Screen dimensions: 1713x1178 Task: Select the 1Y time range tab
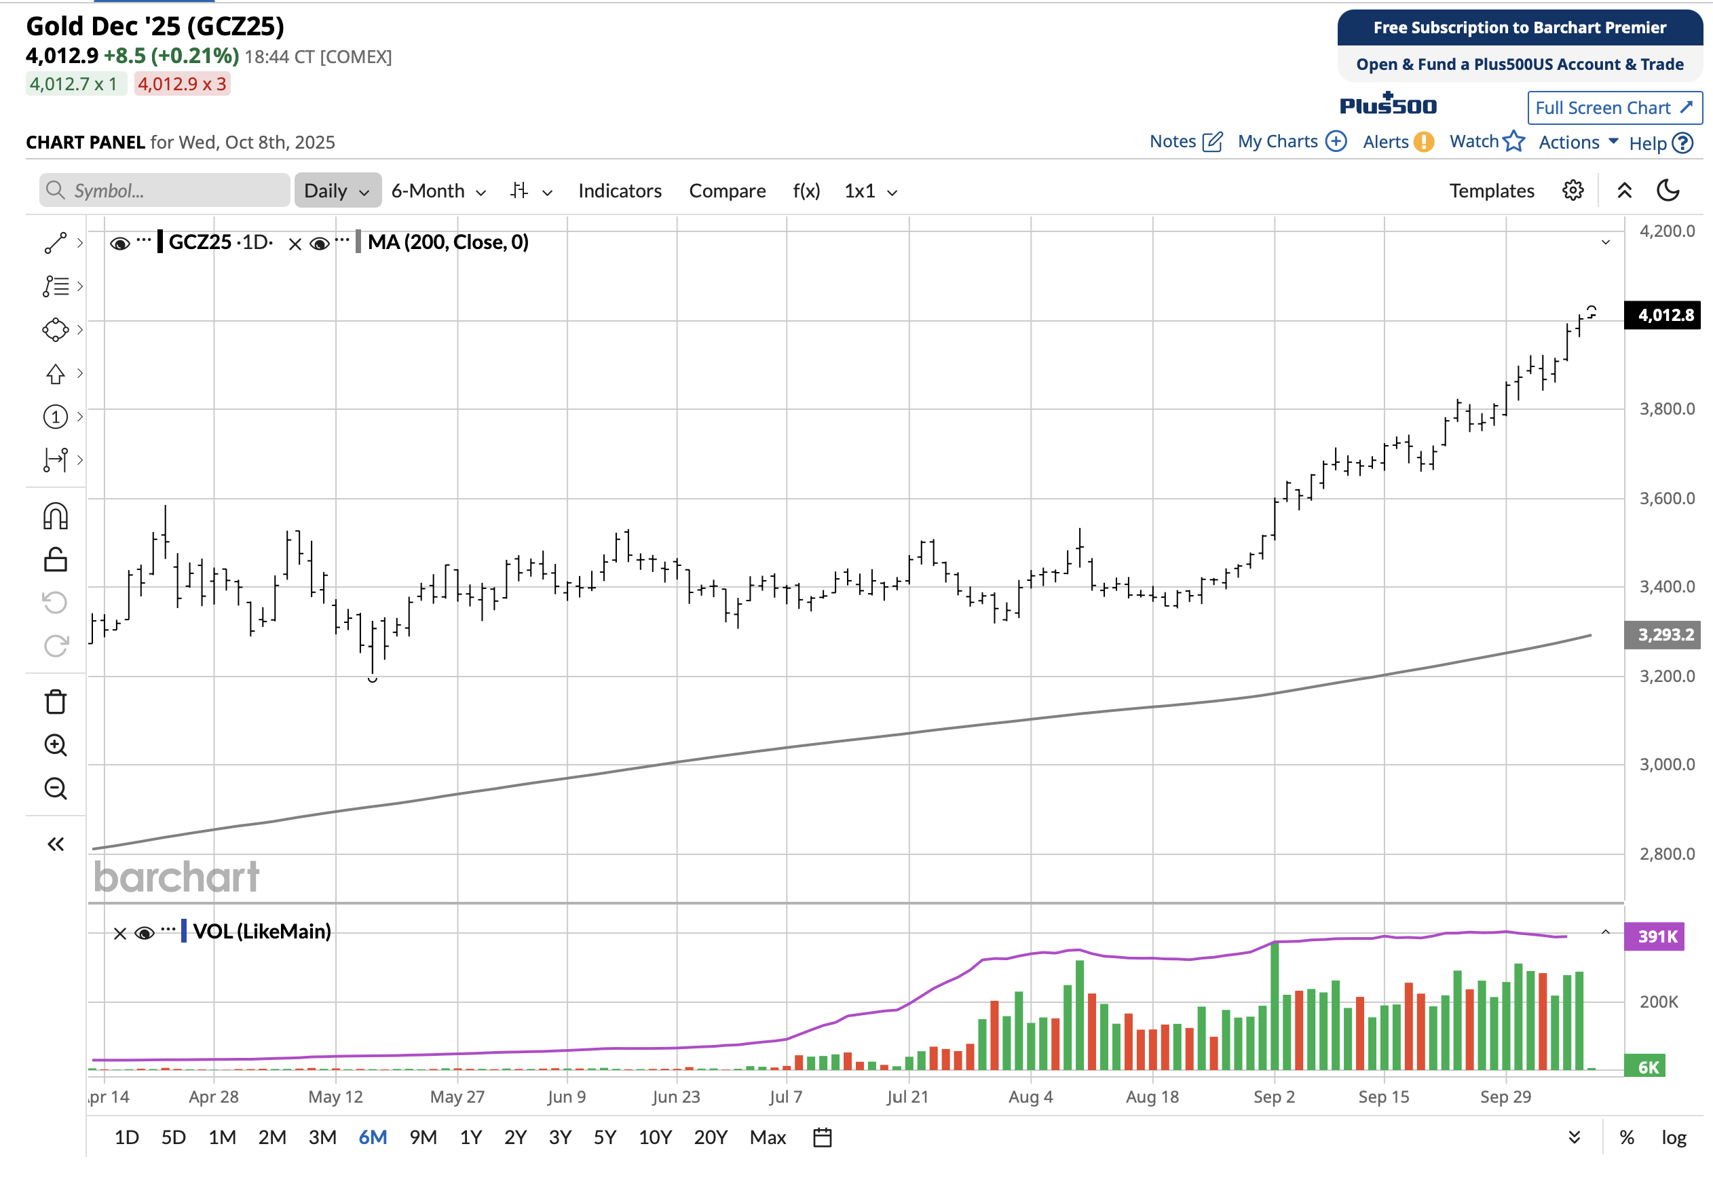click(470, 1137)
